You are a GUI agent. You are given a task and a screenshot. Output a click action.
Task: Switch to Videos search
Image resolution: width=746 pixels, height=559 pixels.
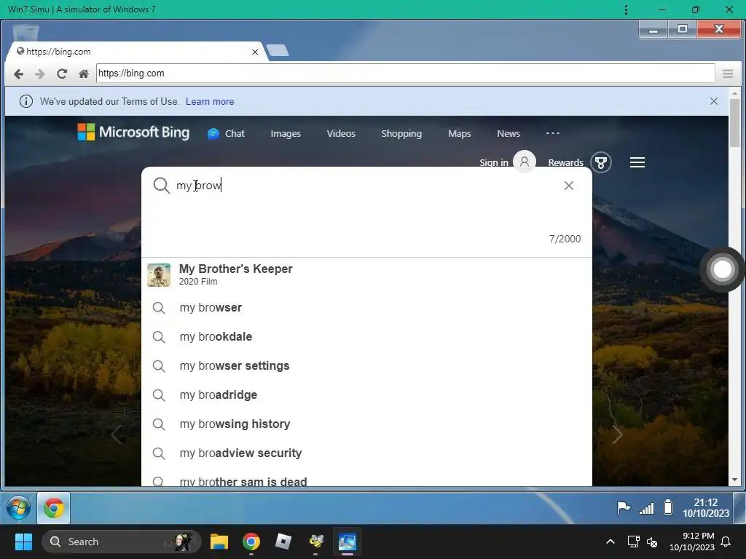pos(341,134)
